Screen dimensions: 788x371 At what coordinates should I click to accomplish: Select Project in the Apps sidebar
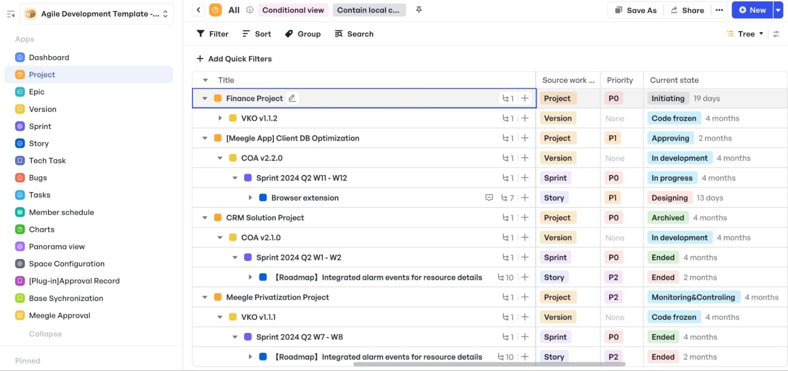(x=89, y=74)
